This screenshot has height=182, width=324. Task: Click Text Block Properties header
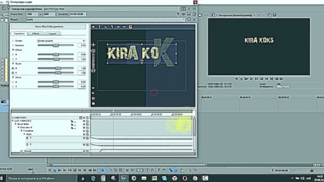[x=49, y=27]
